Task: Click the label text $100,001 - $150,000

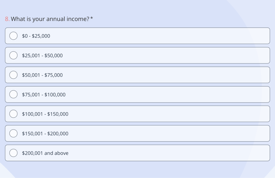Action: pyautogui.click(x=45, y=114)
